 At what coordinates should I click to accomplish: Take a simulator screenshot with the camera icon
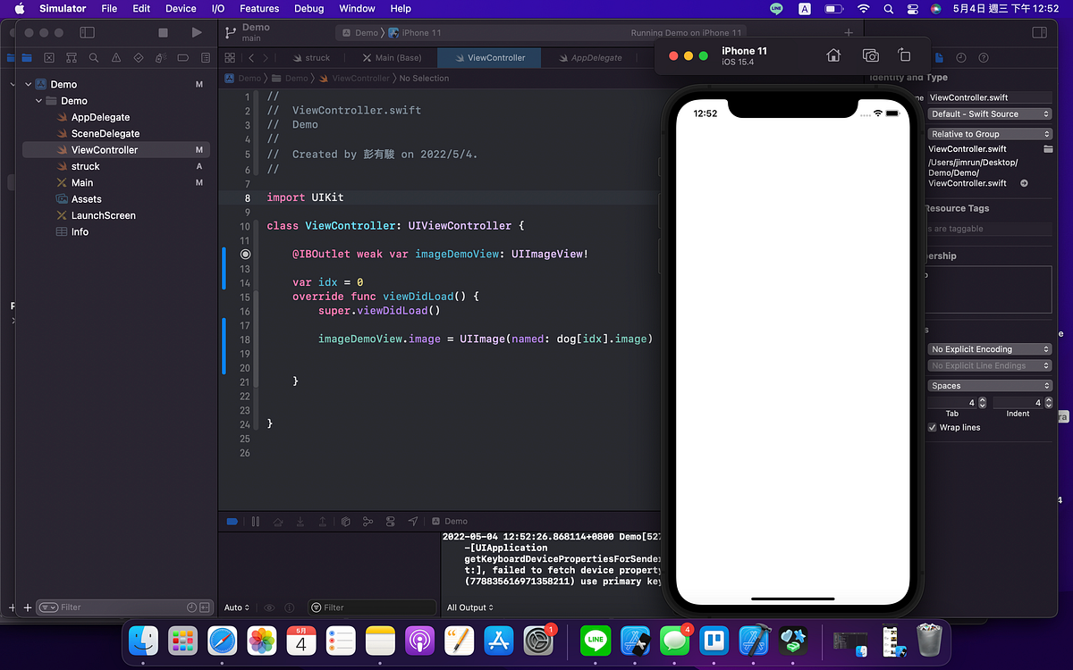coord(870,55)
